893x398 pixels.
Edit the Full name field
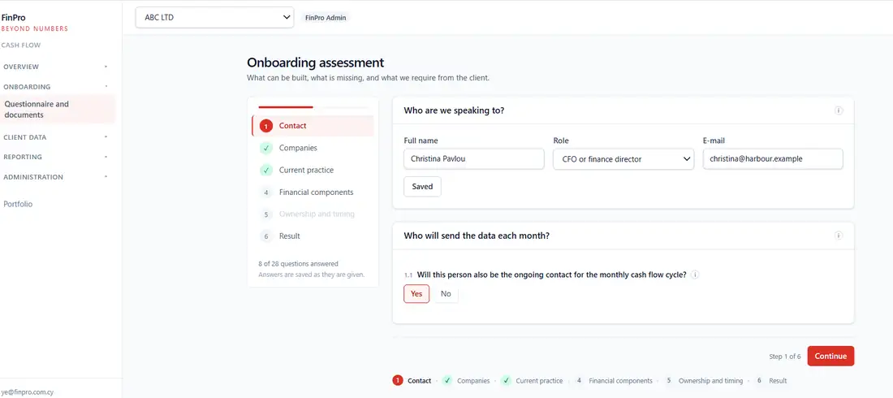click(x=474, y=159)
